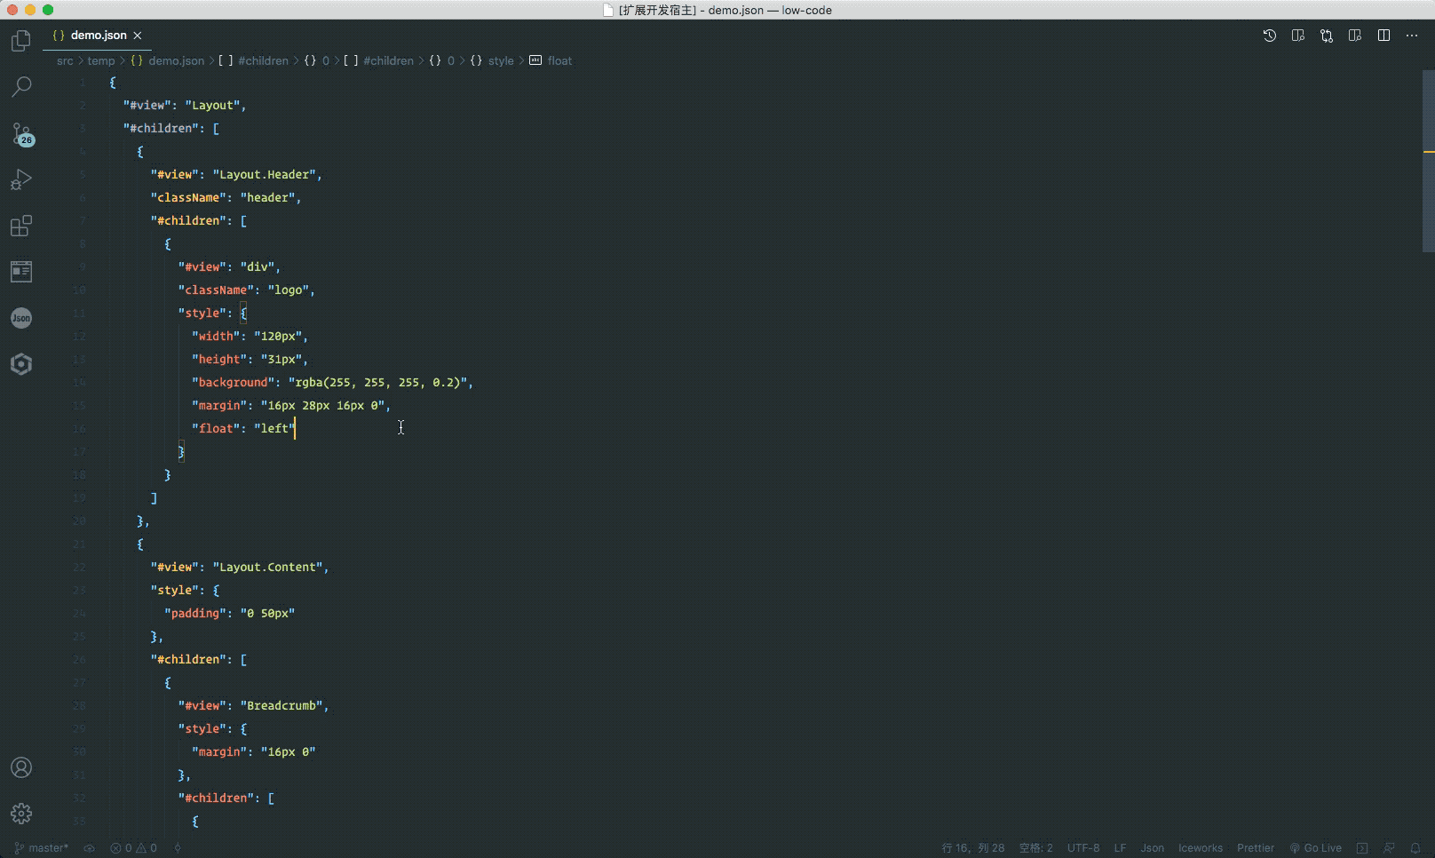This screenshot has width=1435, height=858.
Task: Open the feedback icon in status bar
Action: point(1390,848)
